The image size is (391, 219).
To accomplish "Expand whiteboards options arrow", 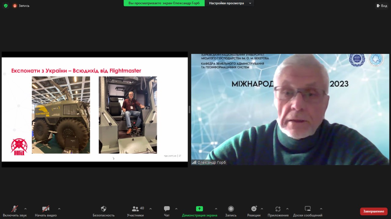I will pos(321,209).
